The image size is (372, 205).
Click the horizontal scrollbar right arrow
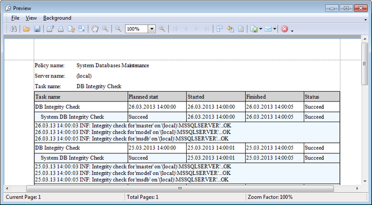(357, 189)
